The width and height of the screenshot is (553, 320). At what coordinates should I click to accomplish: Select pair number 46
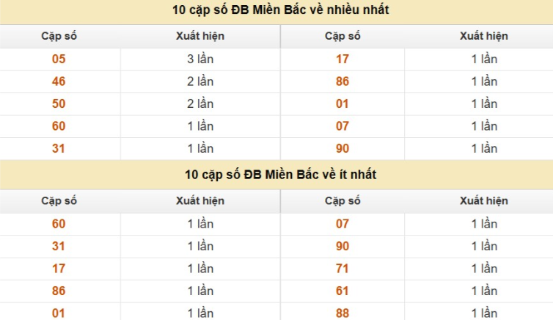59,81
